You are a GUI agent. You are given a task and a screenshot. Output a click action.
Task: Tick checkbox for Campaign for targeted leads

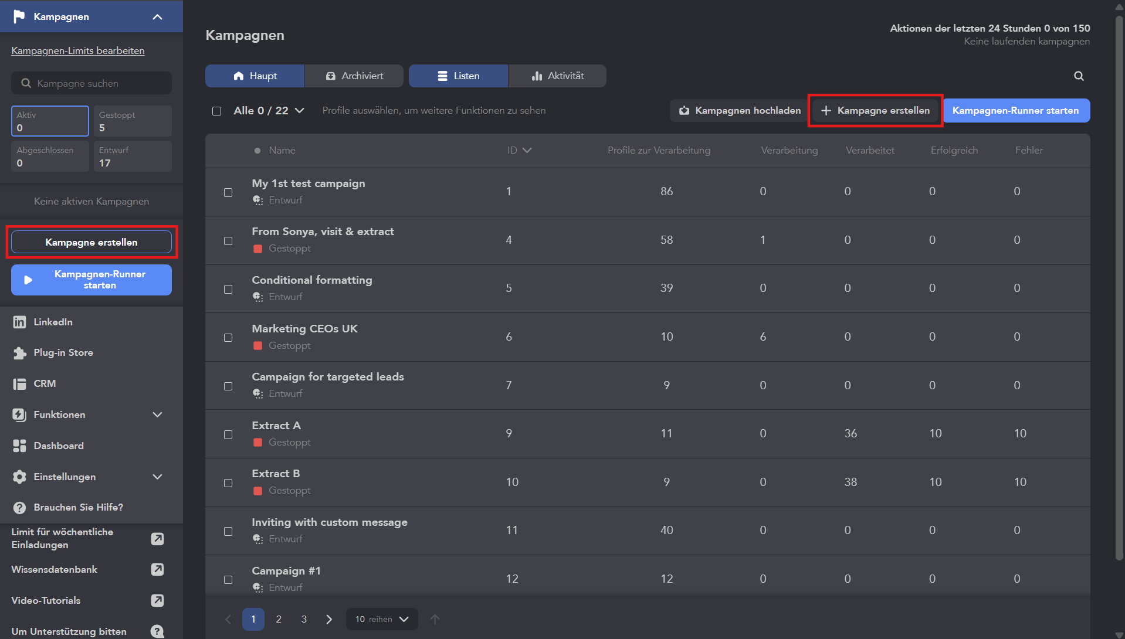click(x=228, y=386)
